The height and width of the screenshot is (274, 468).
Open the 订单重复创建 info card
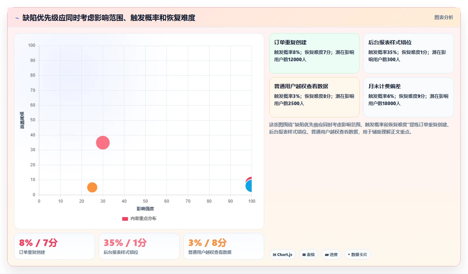(x=314, y=53)
